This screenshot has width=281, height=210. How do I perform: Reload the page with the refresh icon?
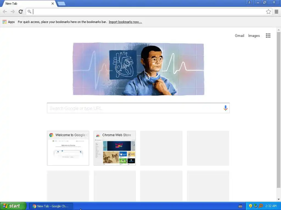[21, 11]
